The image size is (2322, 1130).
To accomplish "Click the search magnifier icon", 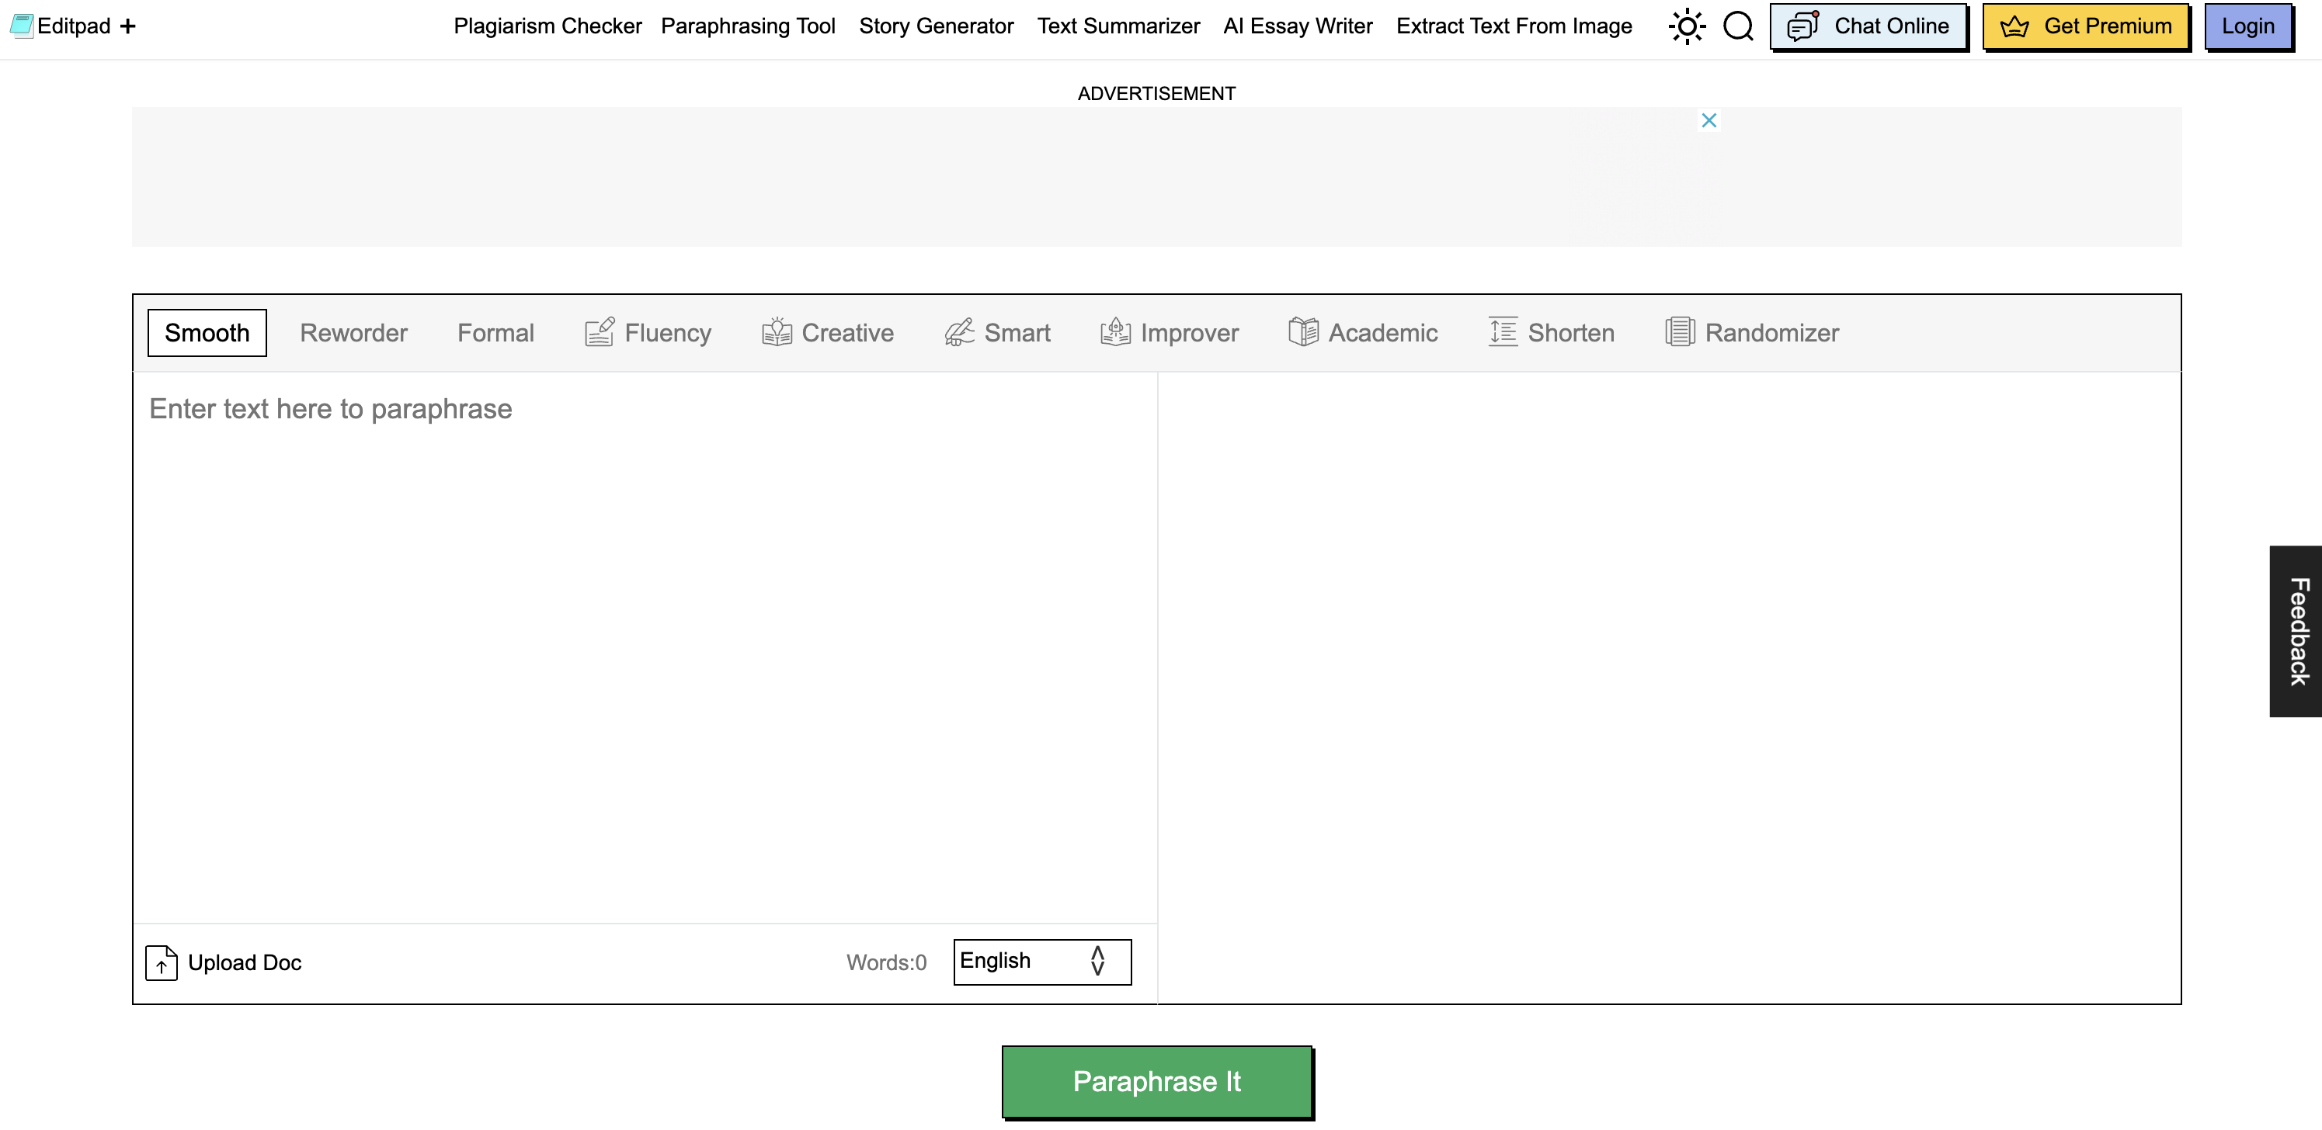I will click(1738, 26).
